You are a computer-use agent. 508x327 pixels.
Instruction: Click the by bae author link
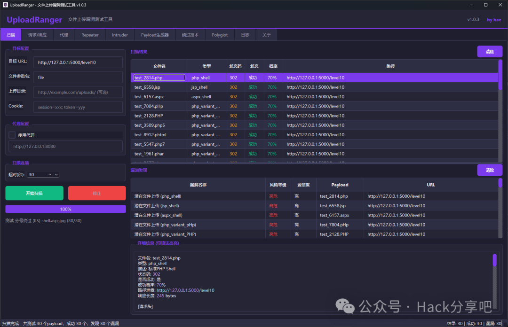[494, 20]
